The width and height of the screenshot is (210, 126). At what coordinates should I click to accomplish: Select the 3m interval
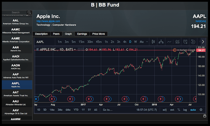(x=67, y=42)
